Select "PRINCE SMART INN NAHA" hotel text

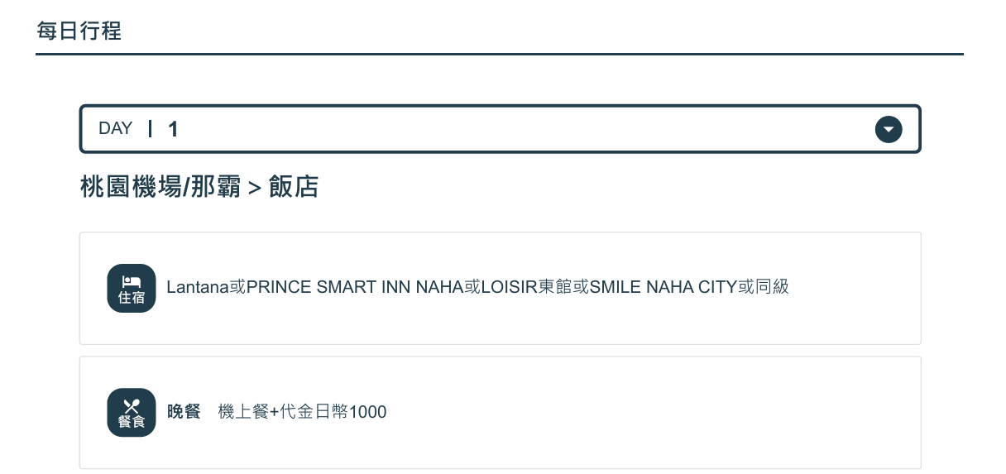pos(354,287)
